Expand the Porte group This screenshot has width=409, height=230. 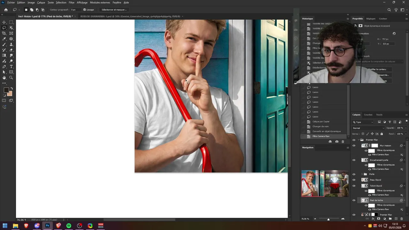click(362, 174)
